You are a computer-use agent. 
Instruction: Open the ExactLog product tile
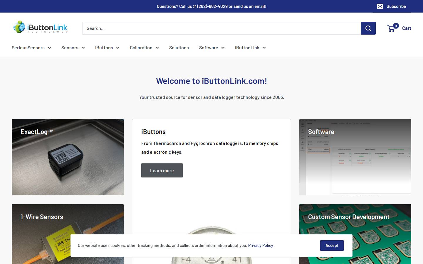coord(68,157)
